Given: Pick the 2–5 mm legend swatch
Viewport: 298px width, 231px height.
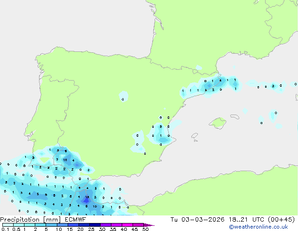Looking at the screenshot, I should pyautogui.click(x=40, y=225).
